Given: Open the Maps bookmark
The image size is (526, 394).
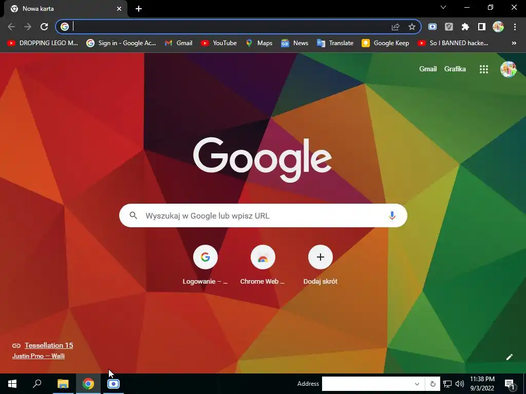Looking at the screenshot, I should click(259, 43).
